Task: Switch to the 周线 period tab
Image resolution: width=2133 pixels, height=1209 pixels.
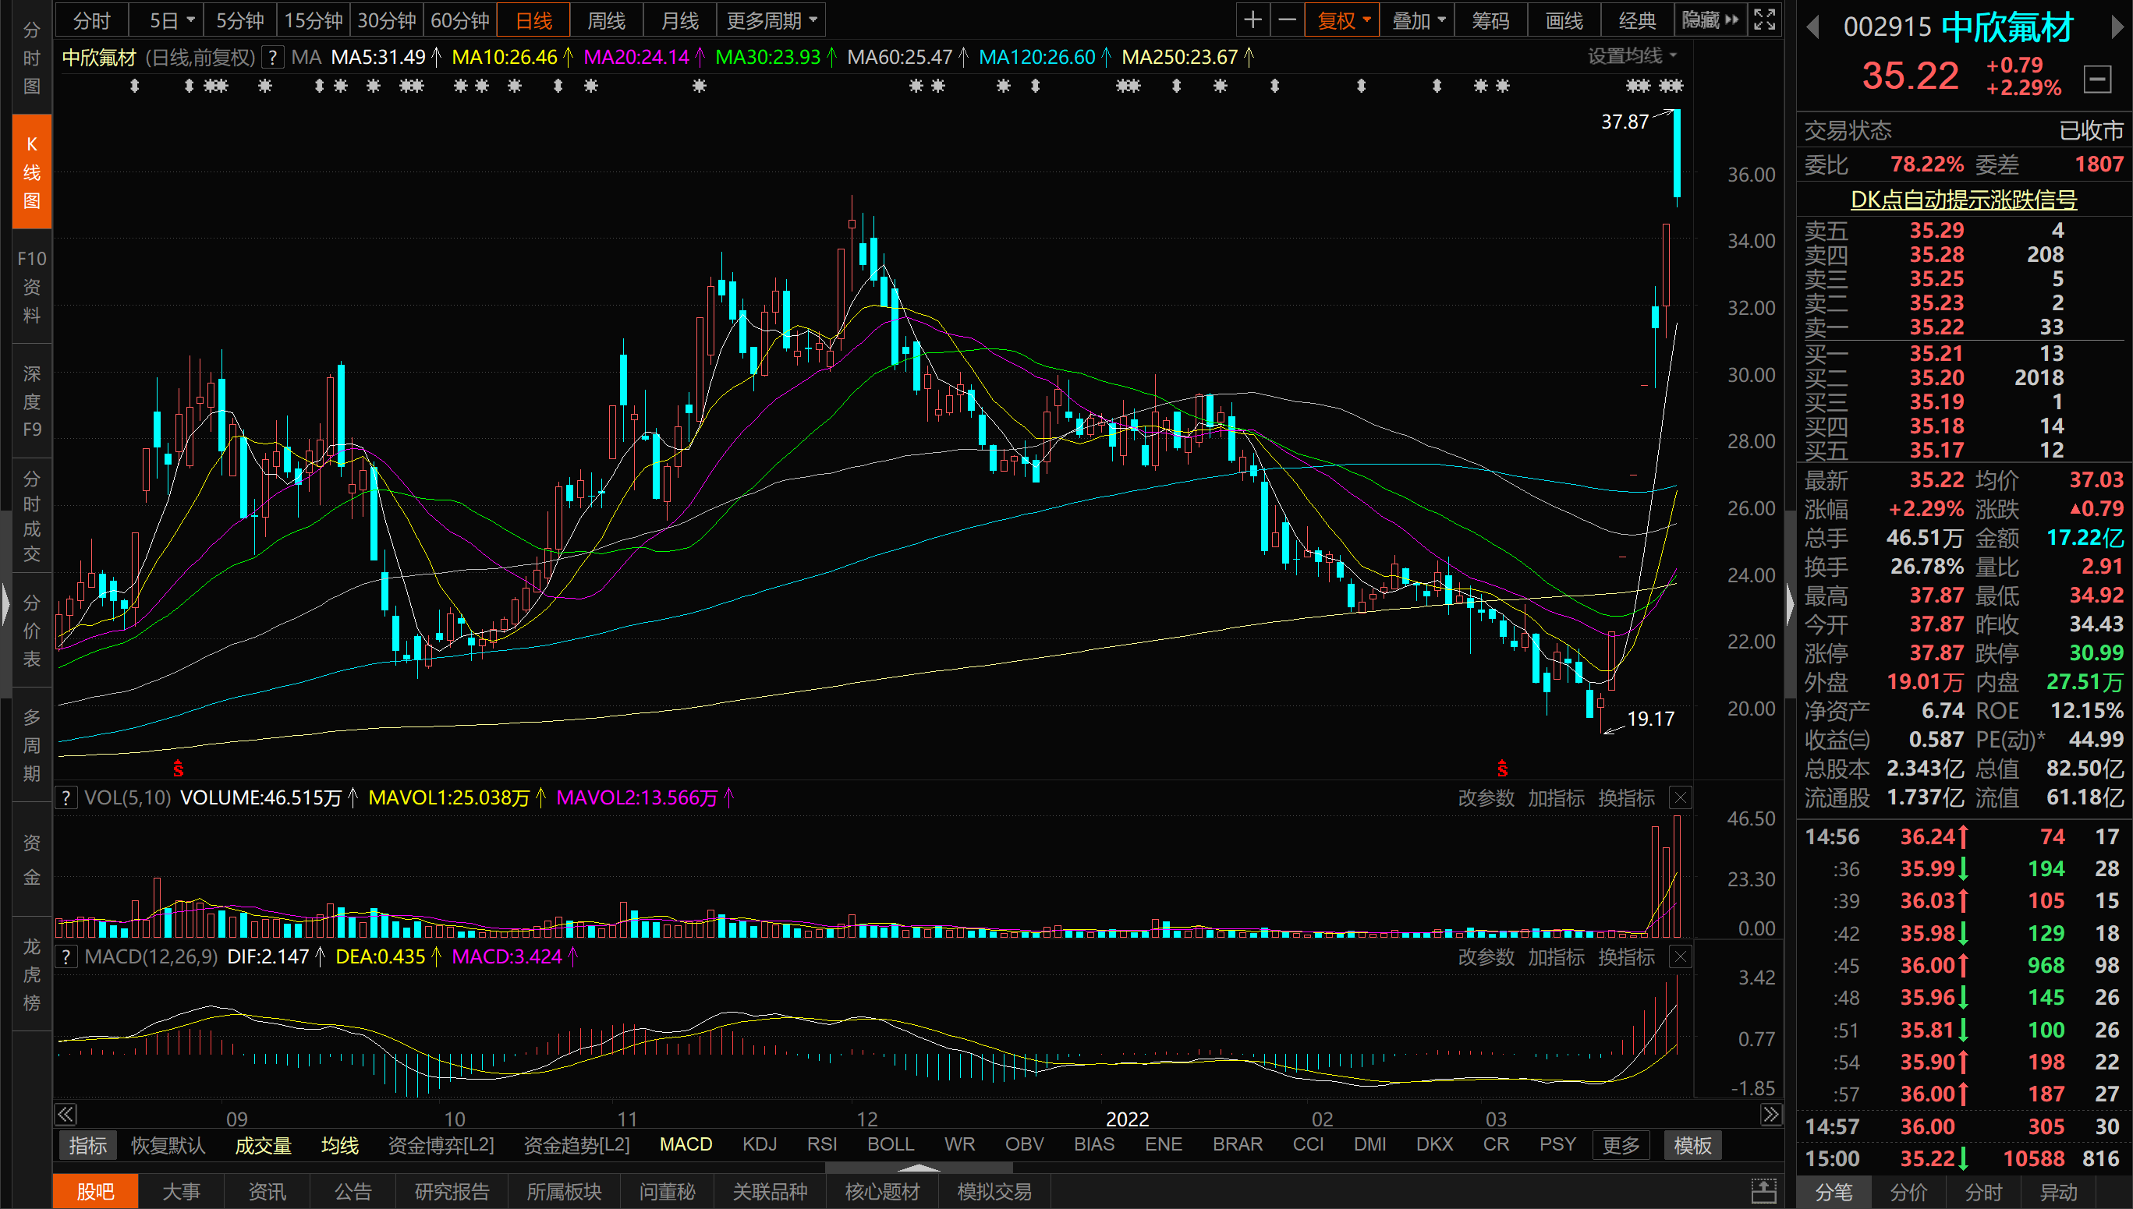Action: coord(606,20)
